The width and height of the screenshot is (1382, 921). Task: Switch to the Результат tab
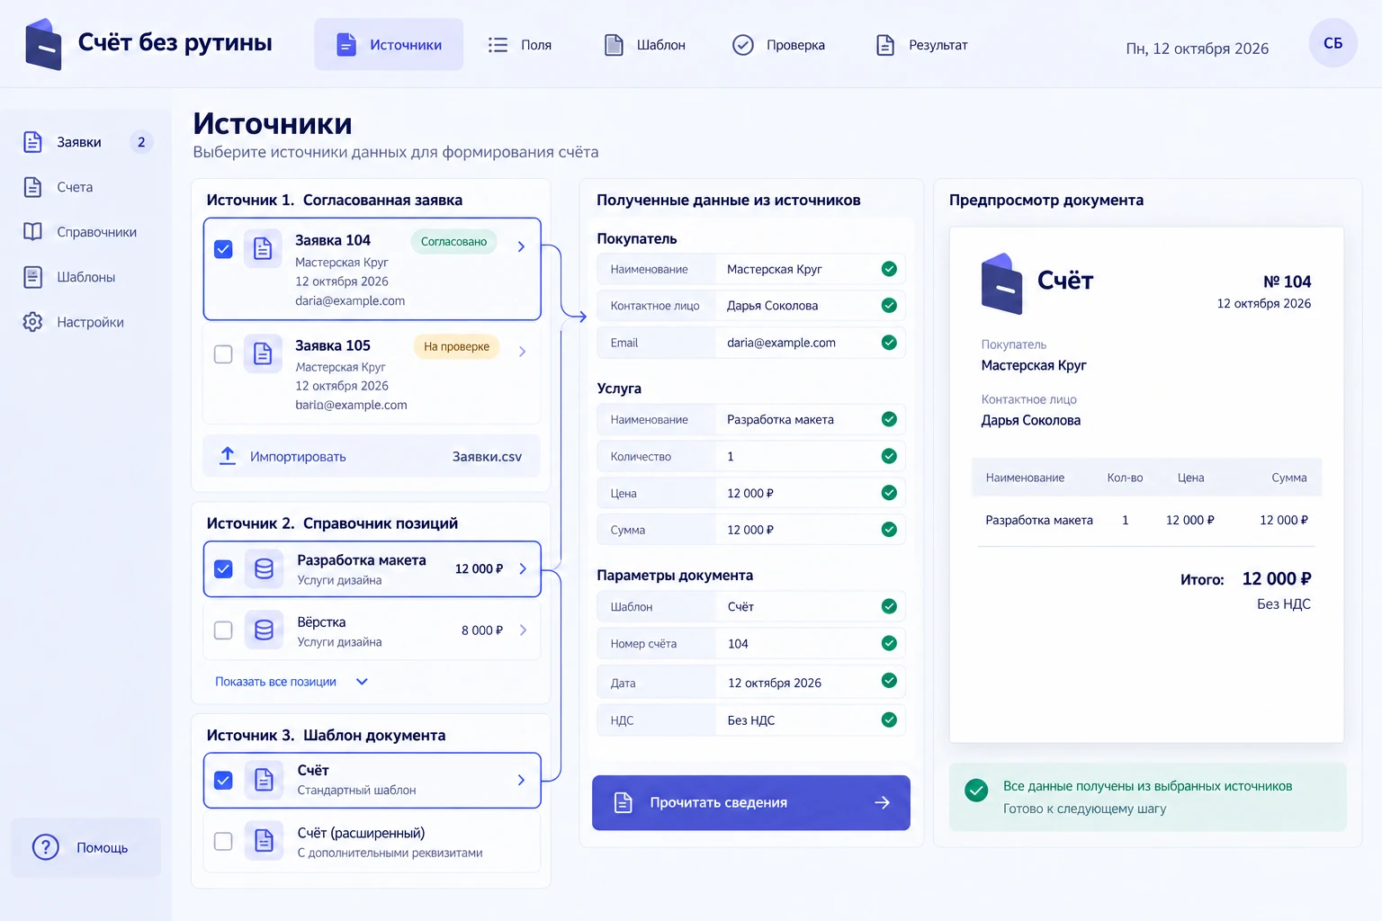point(922,45)
